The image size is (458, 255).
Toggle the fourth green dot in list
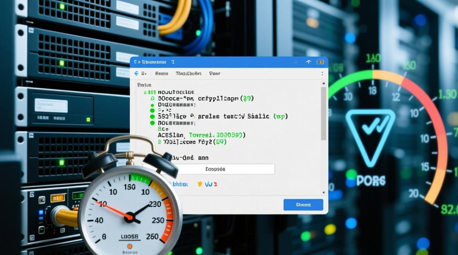point(152,123)
